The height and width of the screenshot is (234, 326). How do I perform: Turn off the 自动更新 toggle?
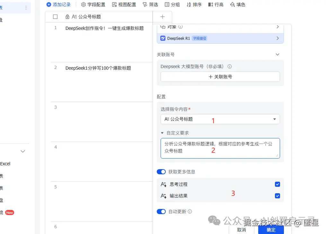point(161,212)
